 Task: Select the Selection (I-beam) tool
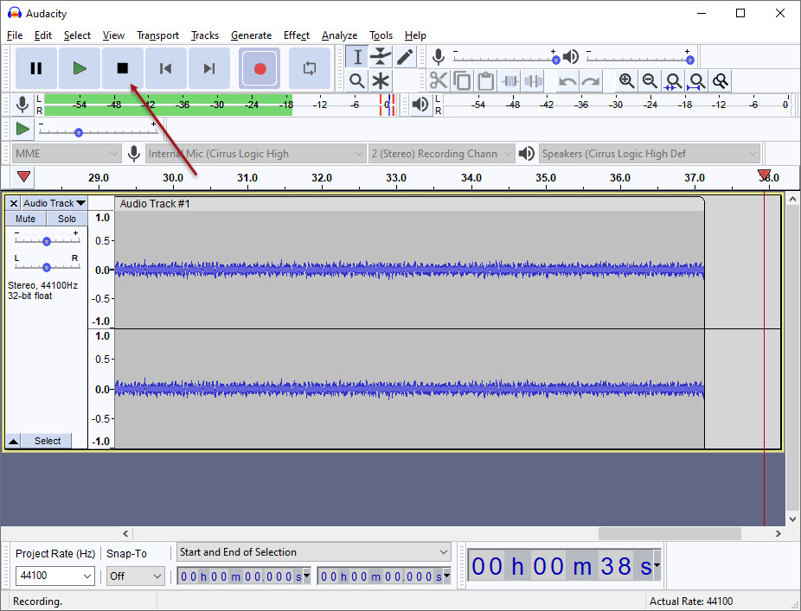pyautogui.click(x=357, y=57)
